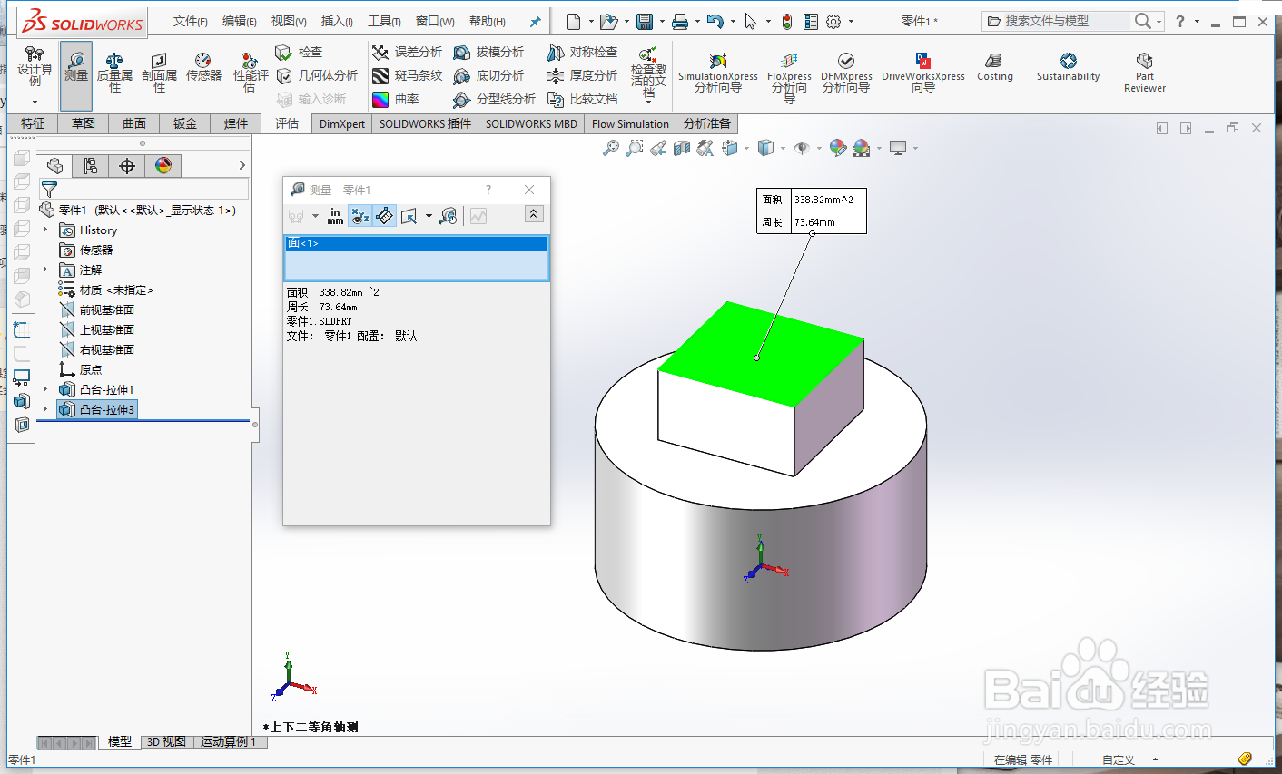This screenshot has height=774, width=1282.
Task: Switch to the 特征 features tab
Action: (33, 123)
